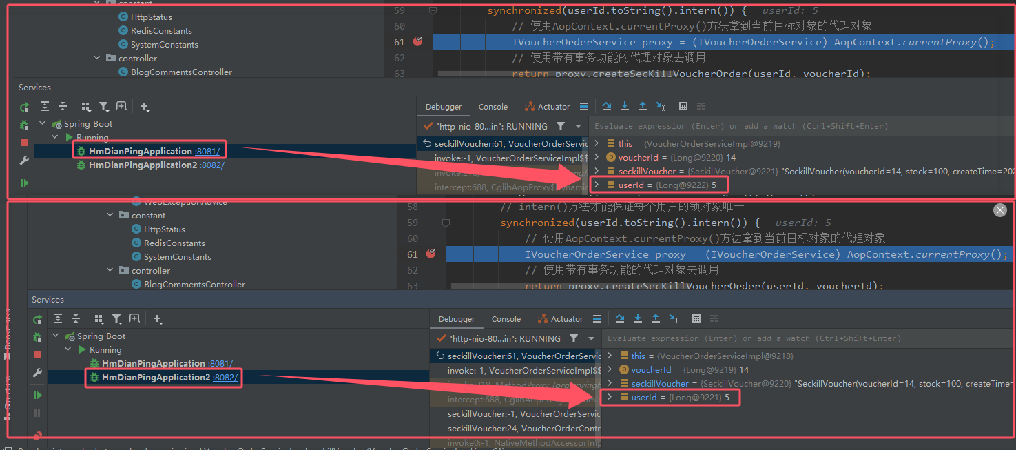Resume program in the upper Services sidebar

24,183
